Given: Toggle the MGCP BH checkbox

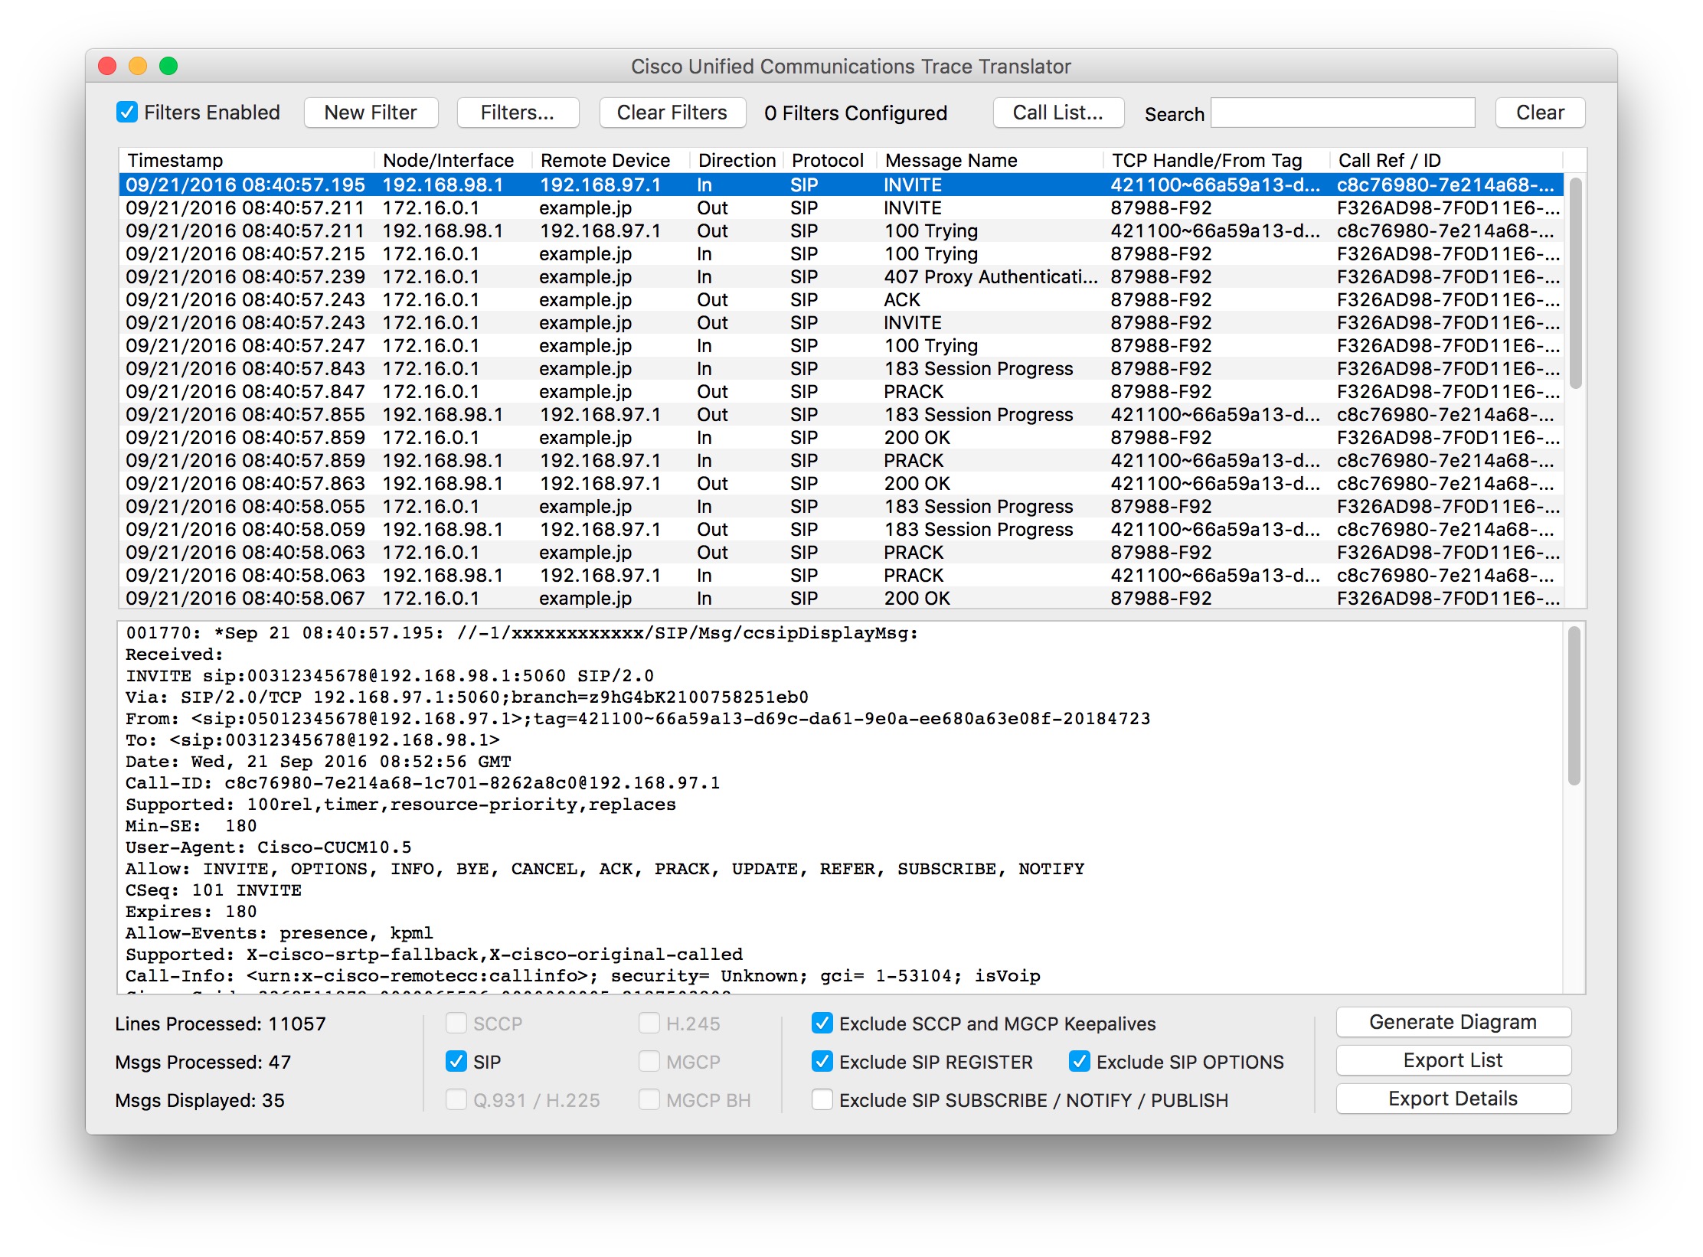Looking at the screenshot, I should [x=649, y=1099].
